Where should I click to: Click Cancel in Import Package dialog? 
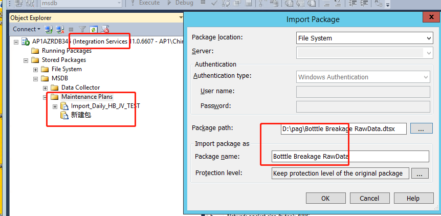369,198
